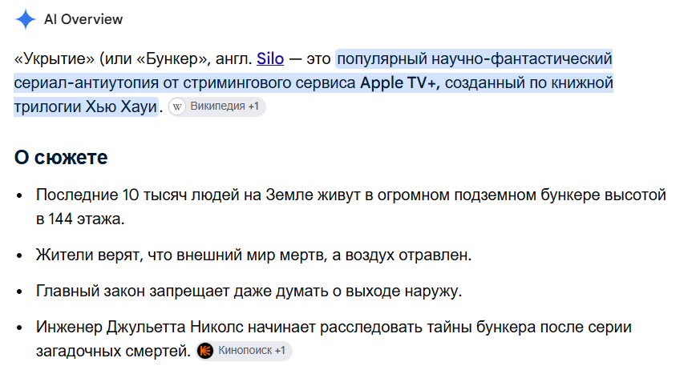The height and width of the screenshot is (382, 696).
Task: Click the highlighted phrase "сериал-антиутопия от стримингового сервиса"
Action: (x=184, y=82)
